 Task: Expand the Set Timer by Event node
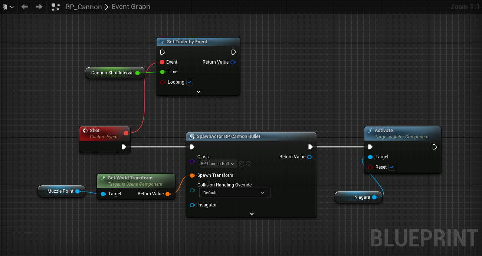coord(199,92)
